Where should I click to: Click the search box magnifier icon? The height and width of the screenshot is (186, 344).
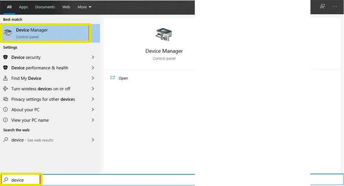6,180
